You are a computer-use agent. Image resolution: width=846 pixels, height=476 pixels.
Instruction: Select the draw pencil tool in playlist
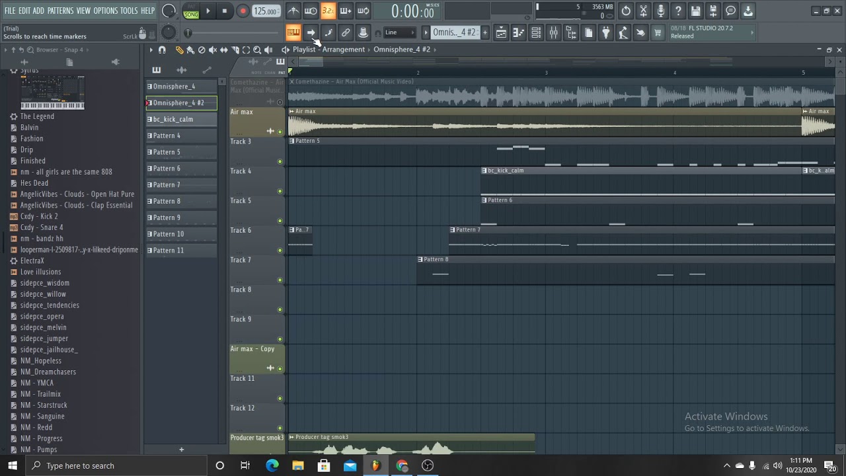click(179, 50)
